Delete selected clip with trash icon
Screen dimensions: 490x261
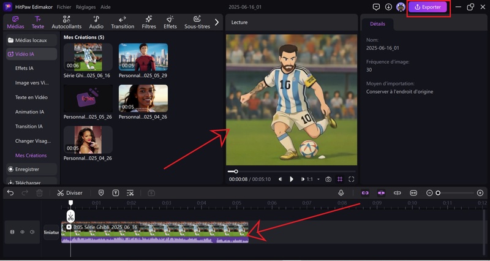click(x=39, y=193)
